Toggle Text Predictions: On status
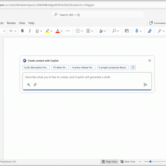The image size is (166, 166). tap(8, 161)
